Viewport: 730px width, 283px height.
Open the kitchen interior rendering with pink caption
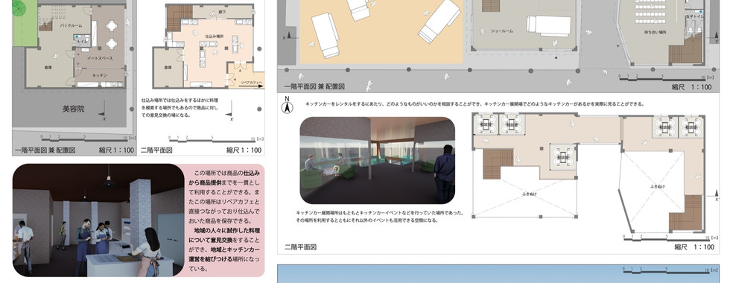coord(98,220)
